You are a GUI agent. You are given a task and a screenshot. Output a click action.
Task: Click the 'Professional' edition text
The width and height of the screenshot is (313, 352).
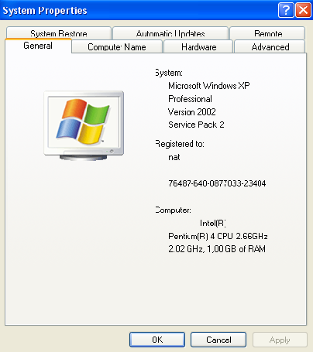pos(190,99)
